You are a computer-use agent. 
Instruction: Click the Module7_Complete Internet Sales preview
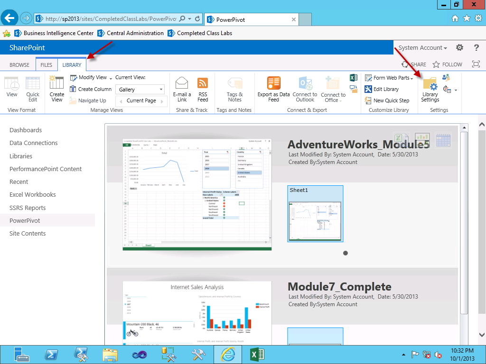pos(197,313)
